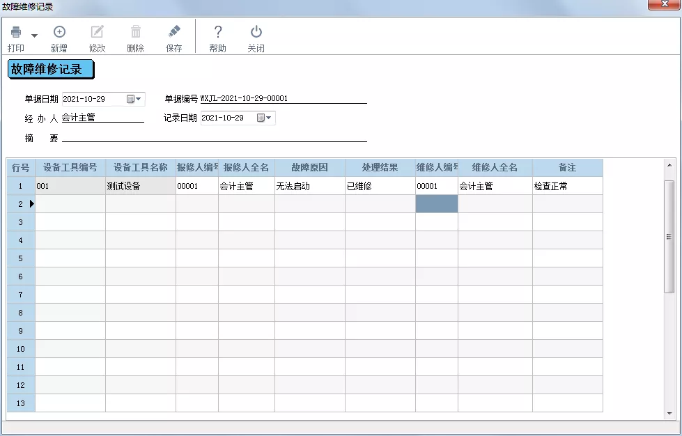Click the Modify (修改) toolbar icon

[x=97, y=32]
